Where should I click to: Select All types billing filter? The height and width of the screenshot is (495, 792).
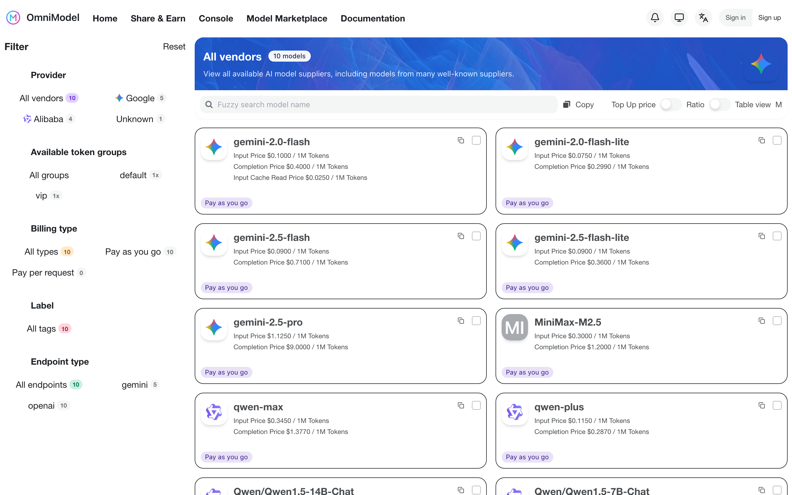49,252
